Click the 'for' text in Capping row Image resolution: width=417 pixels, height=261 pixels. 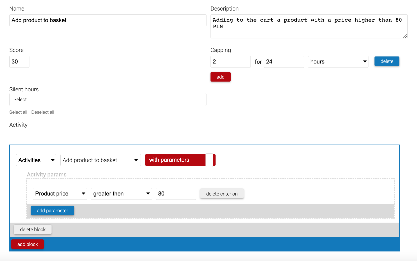click(x=258, y=62)
